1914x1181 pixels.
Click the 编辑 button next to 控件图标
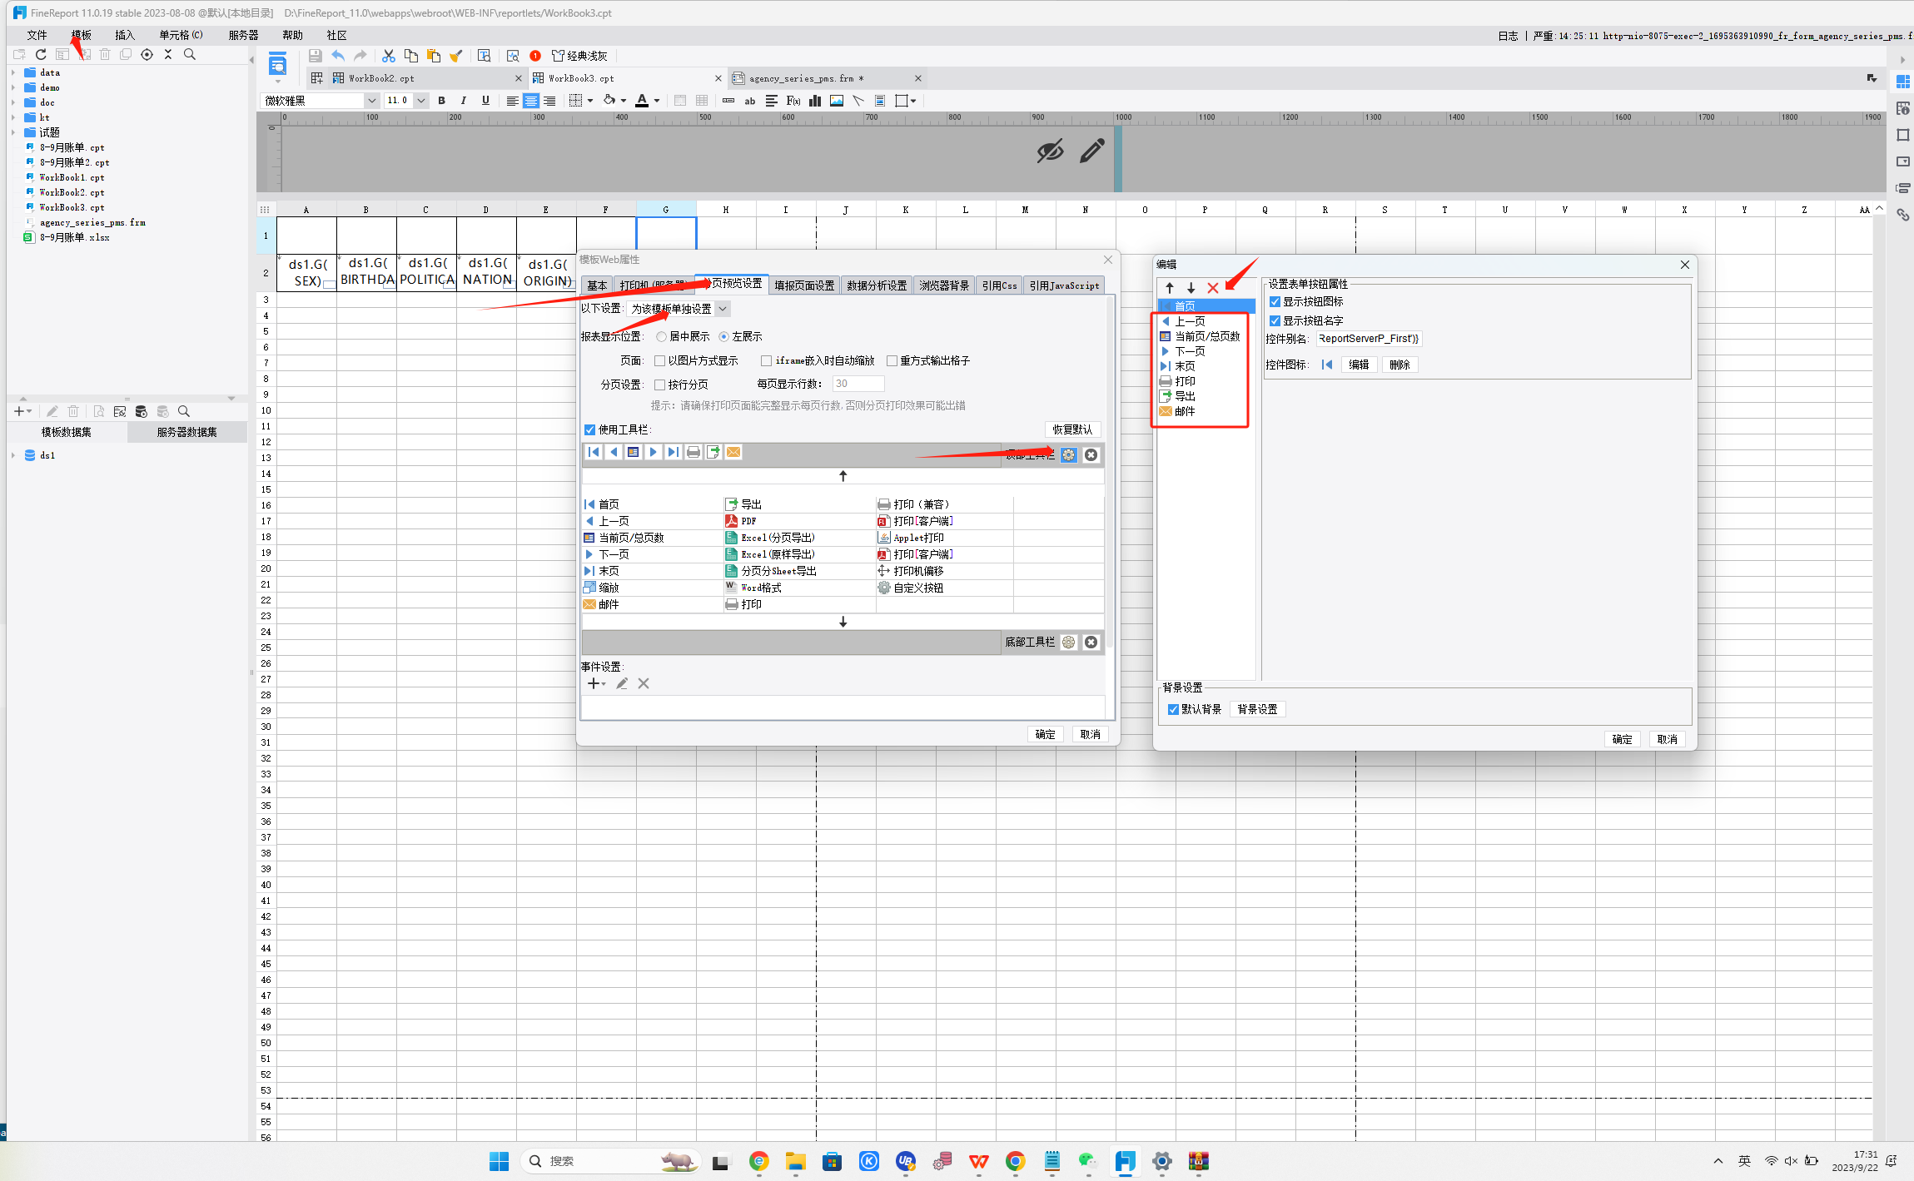(x=1359, y=365)
